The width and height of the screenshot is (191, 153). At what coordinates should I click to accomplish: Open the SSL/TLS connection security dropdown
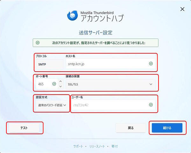tap(110, 84)
